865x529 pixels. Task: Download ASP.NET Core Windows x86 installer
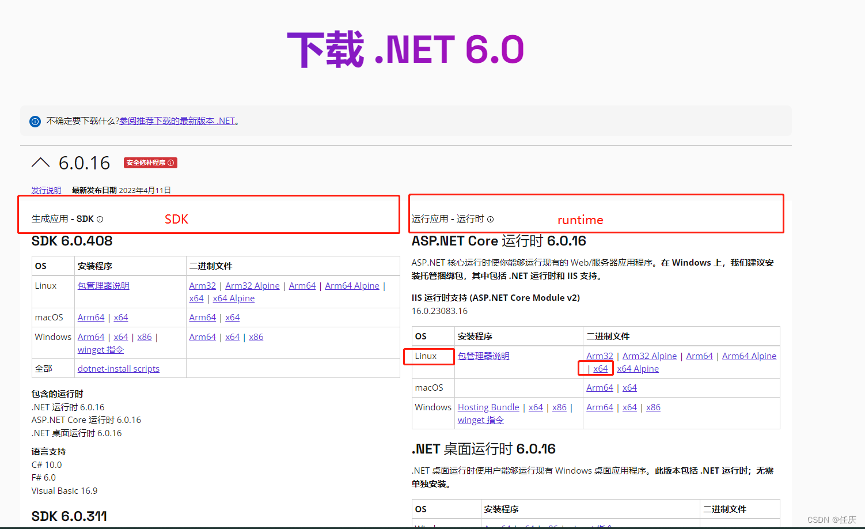tap(559, 407)
